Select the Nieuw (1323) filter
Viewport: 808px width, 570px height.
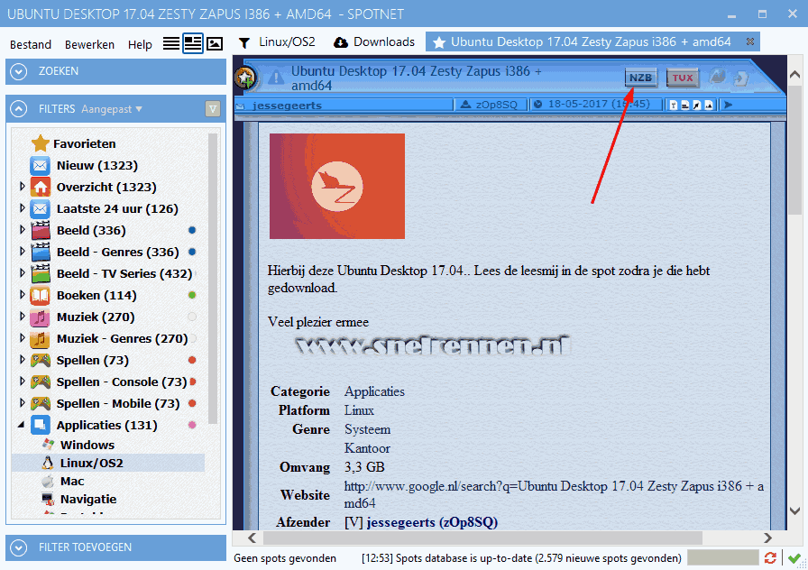tap(96, 165)
